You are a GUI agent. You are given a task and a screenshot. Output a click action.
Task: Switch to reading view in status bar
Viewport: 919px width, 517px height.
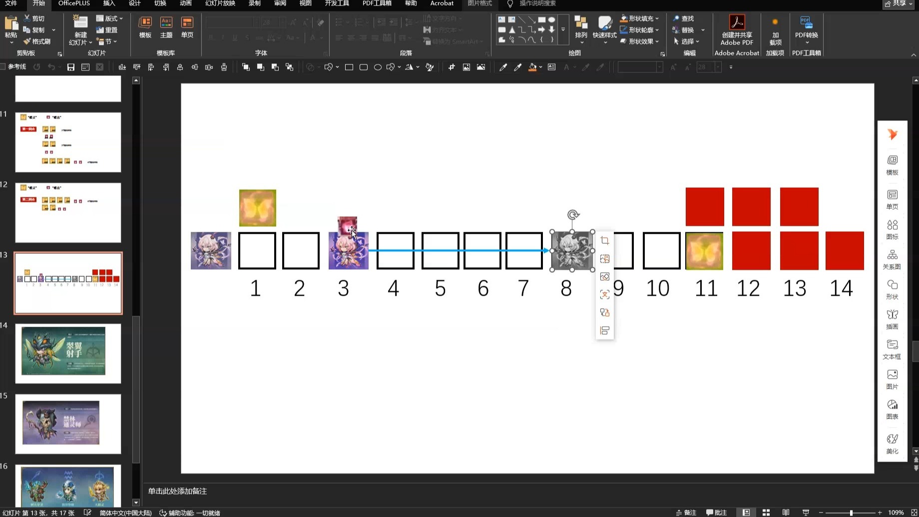[786, 513]
